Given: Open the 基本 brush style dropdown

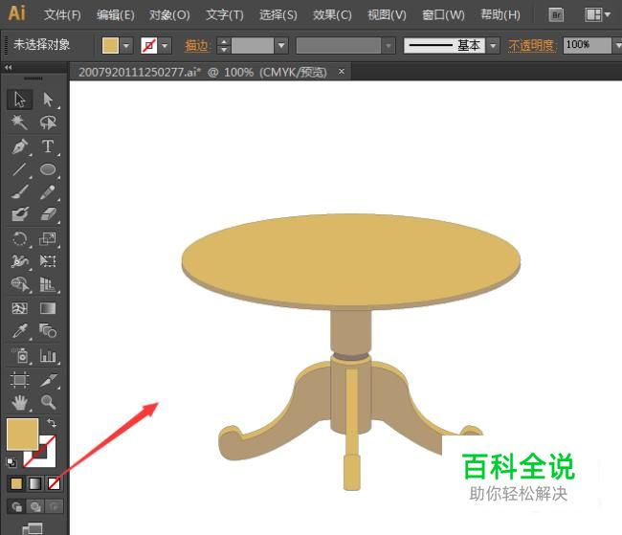Looking at the screenshot, I should tap(493, 46).
